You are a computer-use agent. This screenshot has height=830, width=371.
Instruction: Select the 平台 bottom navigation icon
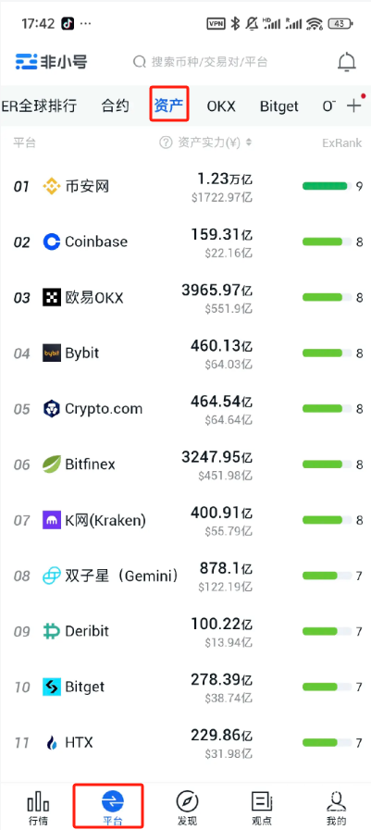point(112,801)
